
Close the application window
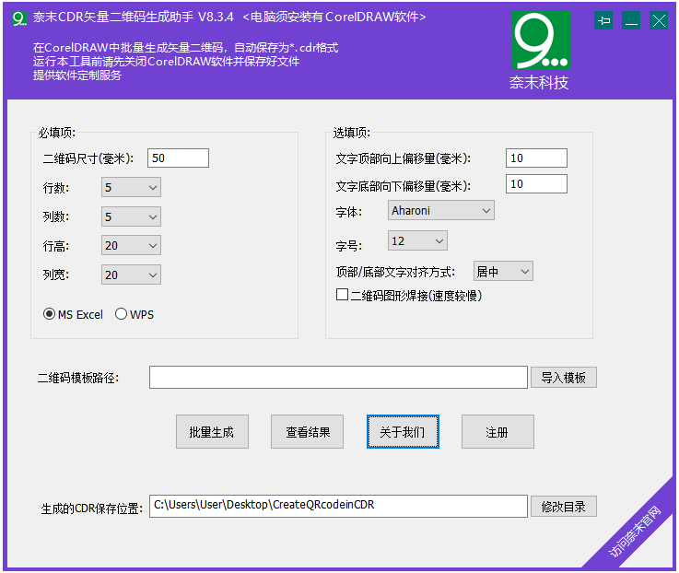click(x=659, y=20)
